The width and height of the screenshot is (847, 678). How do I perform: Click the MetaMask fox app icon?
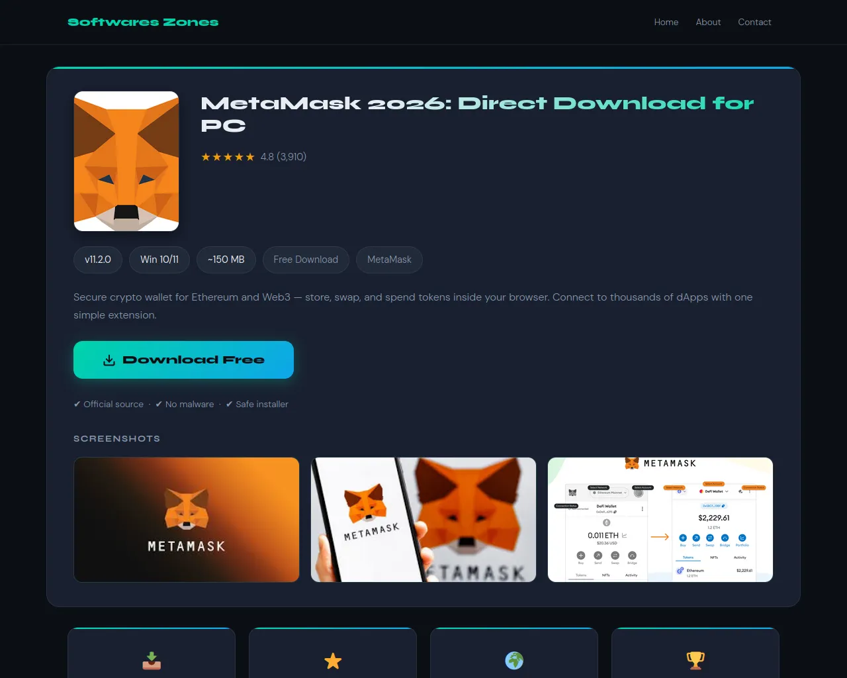click(126, 161)
